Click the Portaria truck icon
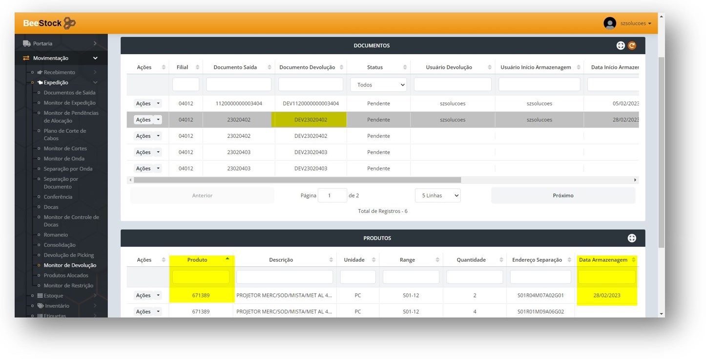Image resolution: width=706 pixels, height=359 pixels. (x=26, y=43)
